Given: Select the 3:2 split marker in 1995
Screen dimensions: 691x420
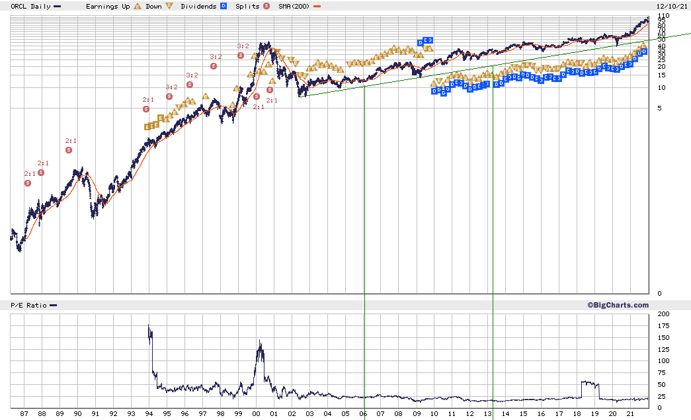Looking at the screenshot, I should tap(169, 96).
